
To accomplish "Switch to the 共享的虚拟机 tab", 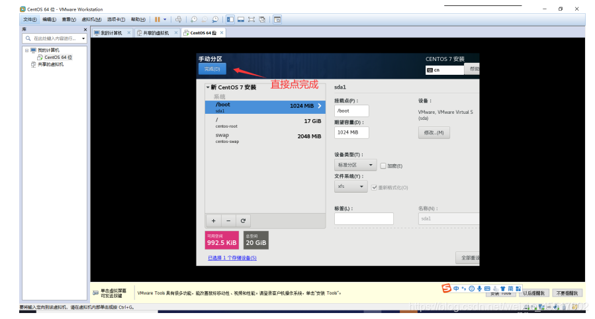I will tap(156, 33).
